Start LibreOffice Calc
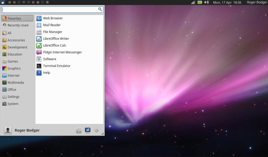The height and width of the screenshot is (157, 268). tap(69, 45)
